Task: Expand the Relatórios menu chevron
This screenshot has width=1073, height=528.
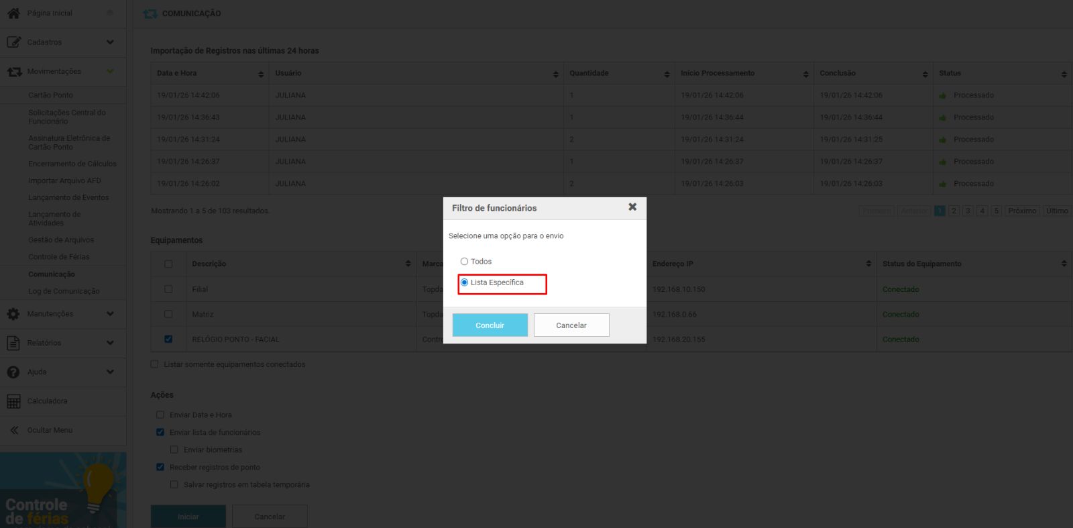Action: coord(110,343)
